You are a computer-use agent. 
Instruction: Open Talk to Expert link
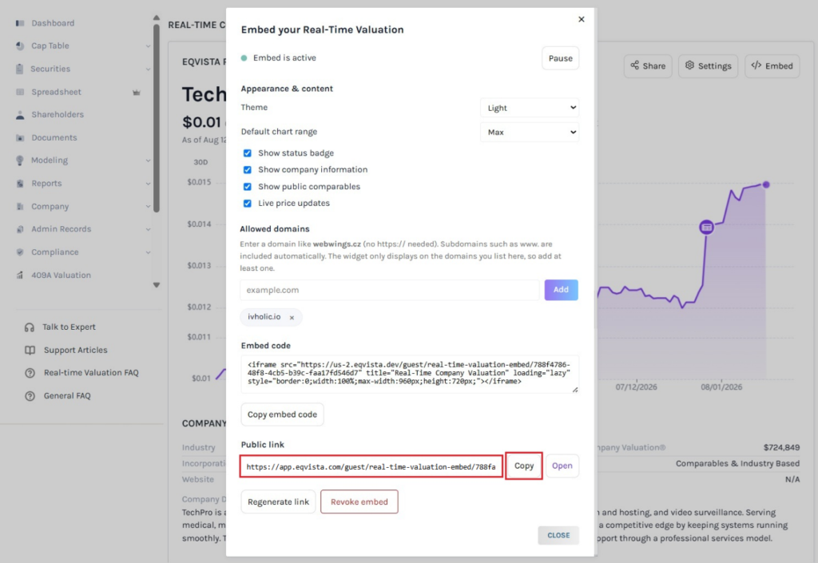click(x=69, y=327)
